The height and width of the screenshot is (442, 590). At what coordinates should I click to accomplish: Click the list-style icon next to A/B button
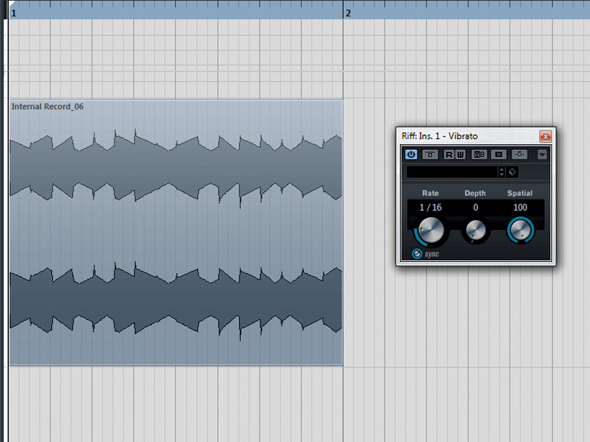coord(498,154)
